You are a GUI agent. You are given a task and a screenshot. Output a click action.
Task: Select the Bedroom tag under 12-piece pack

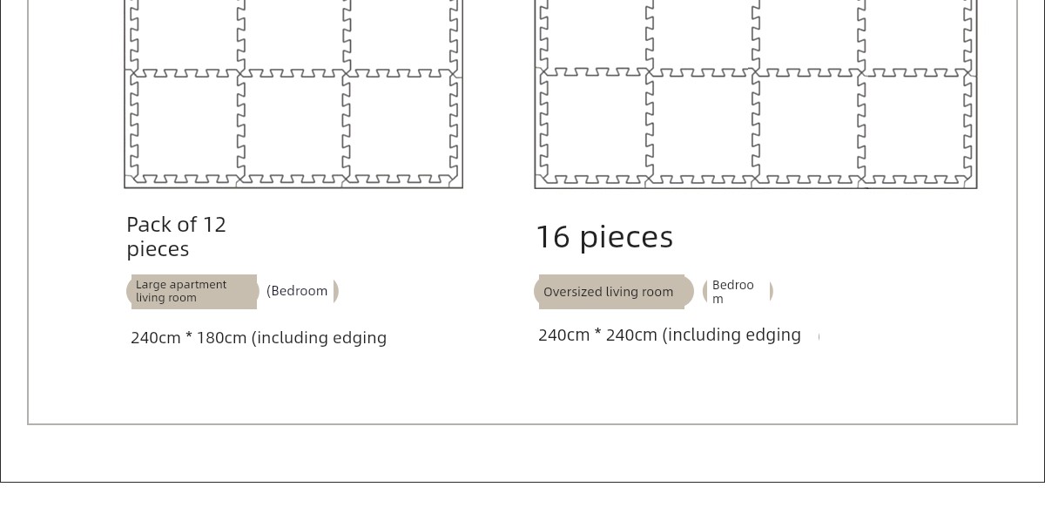point(300,291)
